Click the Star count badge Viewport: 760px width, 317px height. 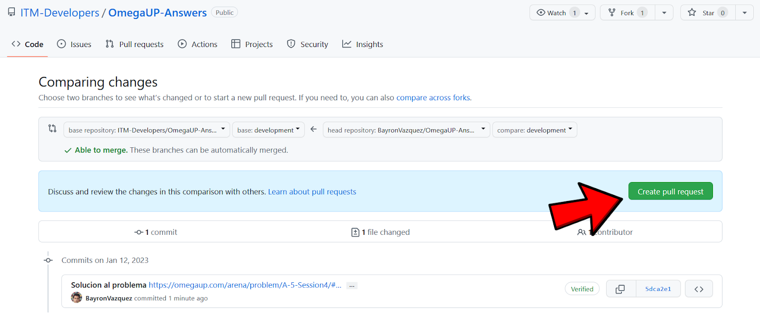coord(722,13)
